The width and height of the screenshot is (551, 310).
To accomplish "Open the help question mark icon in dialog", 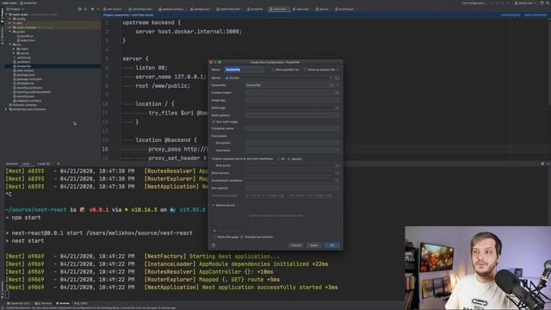I will (x=214, y=245).
